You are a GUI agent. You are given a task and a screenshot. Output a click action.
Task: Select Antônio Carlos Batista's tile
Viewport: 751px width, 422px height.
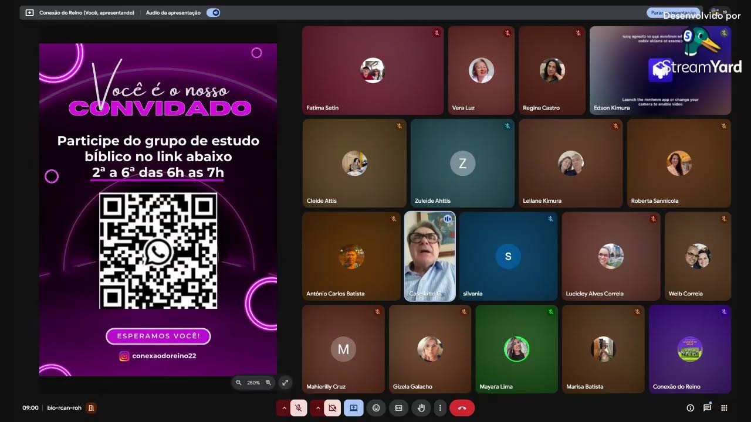(351, 256)
